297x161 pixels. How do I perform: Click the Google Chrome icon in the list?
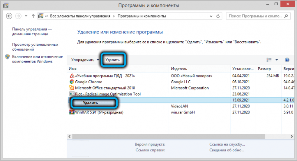coord(72,82)
